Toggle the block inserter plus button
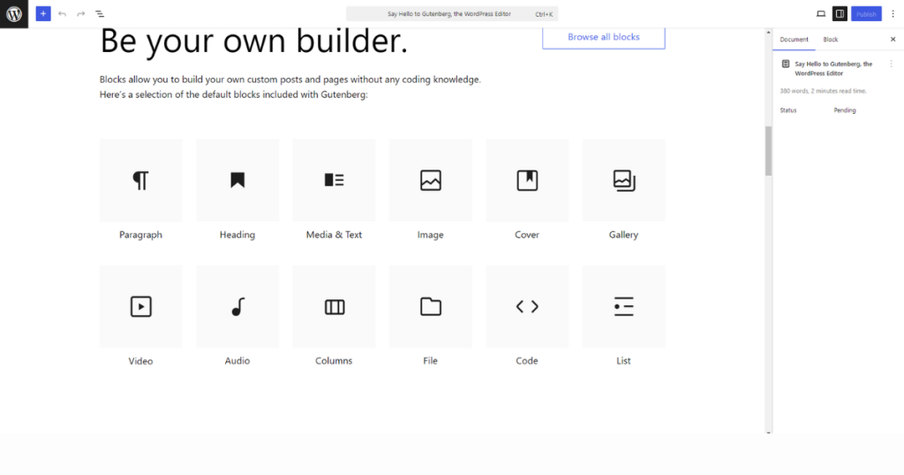 coord(43,14)
